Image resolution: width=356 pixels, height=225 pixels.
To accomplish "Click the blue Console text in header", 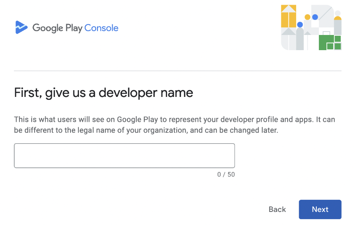I will coord(101,28).
